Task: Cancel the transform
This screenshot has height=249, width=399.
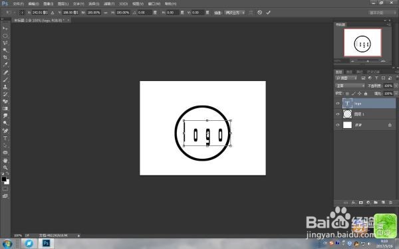Action: (x=259, y=13)
